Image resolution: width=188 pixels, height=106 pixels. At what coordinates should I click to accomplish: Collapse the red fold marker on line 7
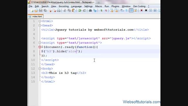(40, 47)
